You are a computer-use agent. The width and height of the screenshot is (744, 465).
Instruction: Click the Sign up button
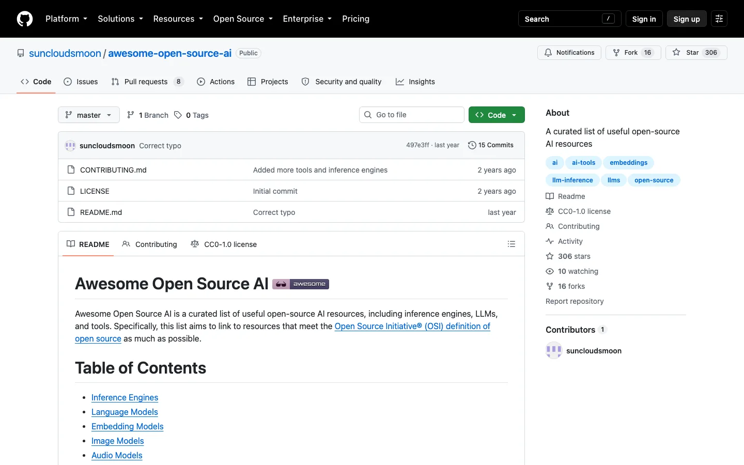687,19
